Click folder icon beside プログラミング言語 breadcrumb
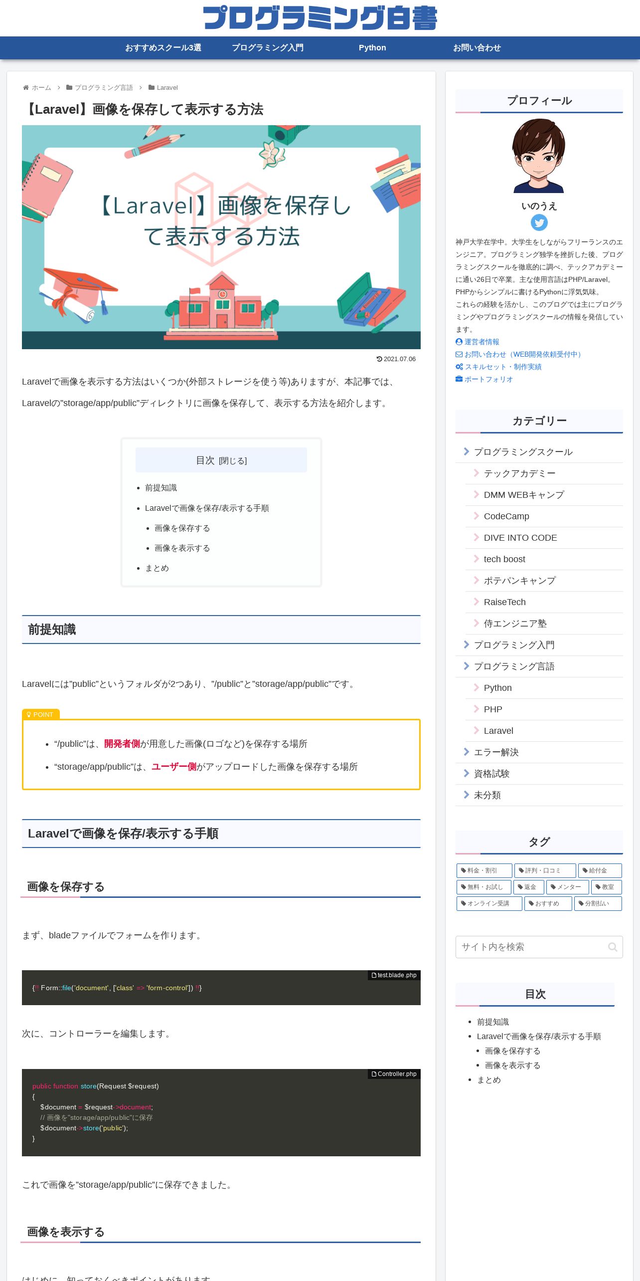Viewport: 640px width, 1281px height. click(x=69, y=88)
